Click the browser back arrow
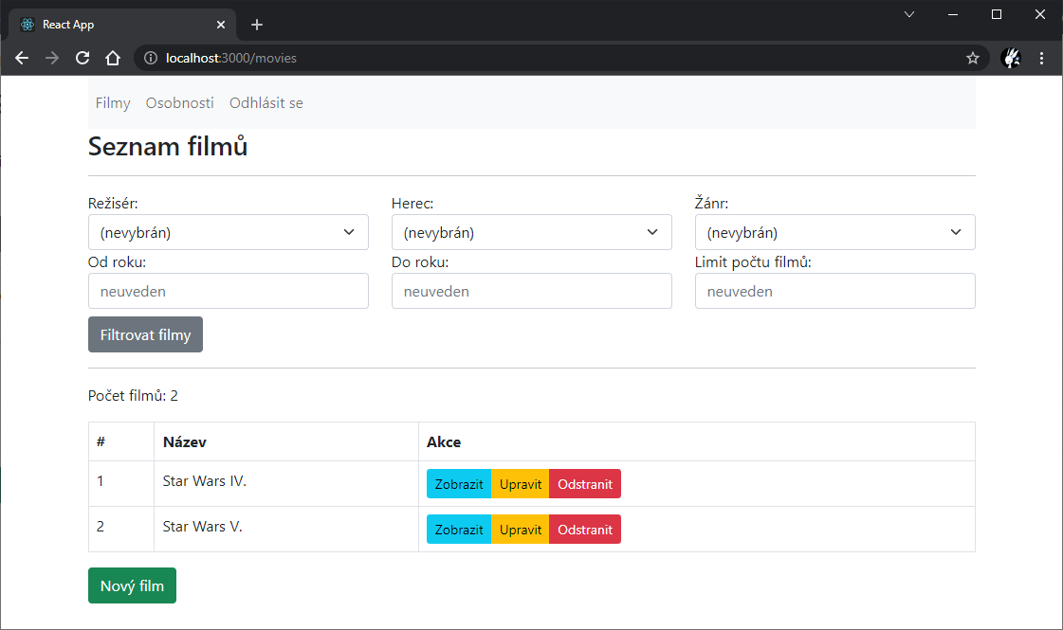The image size is (1063, 630). point(22,58)
